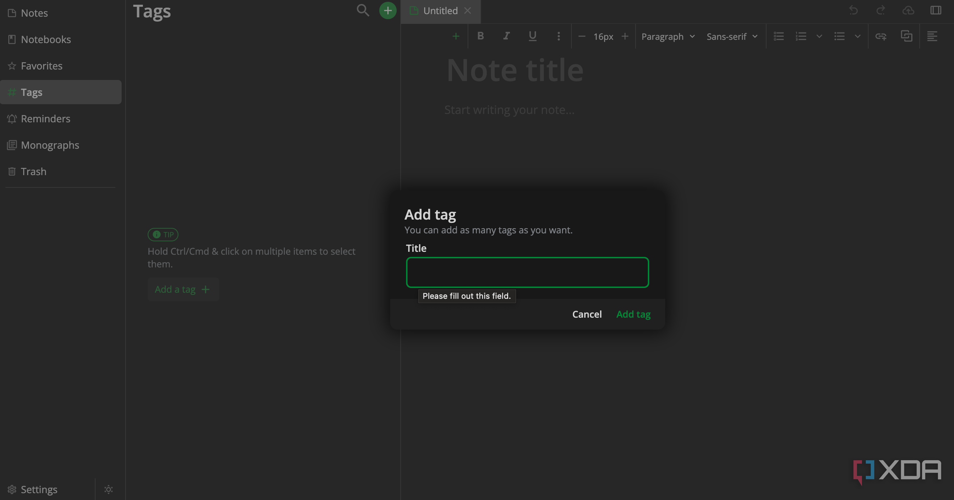954x500 pixels.
Task: Click the redo arrow icon
Action: coord(881,10)
